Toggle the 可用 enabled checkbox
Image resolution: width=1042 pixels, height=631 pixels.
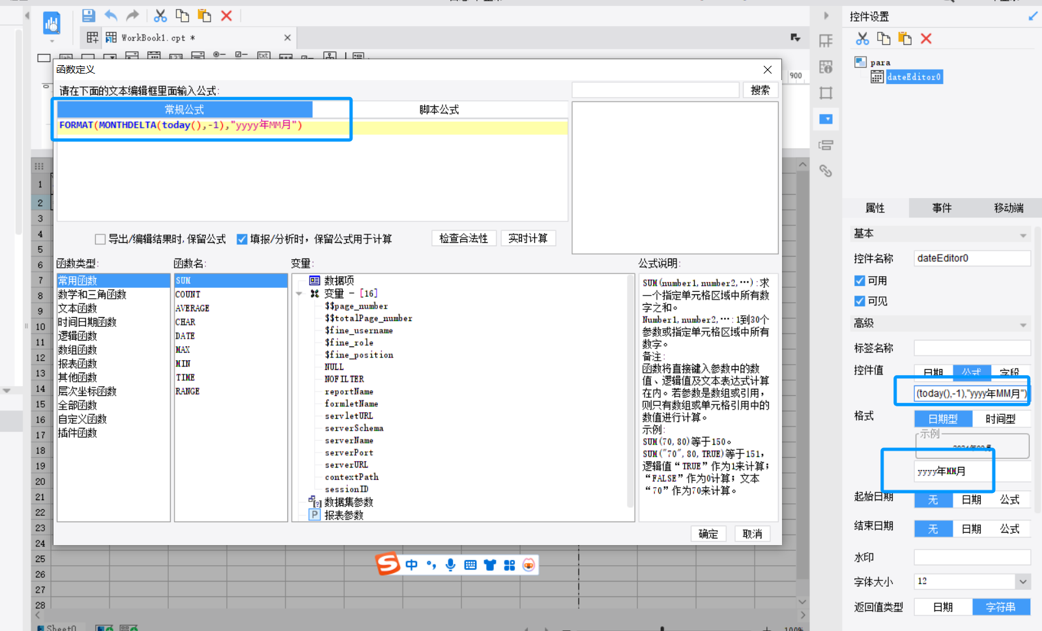860,281
